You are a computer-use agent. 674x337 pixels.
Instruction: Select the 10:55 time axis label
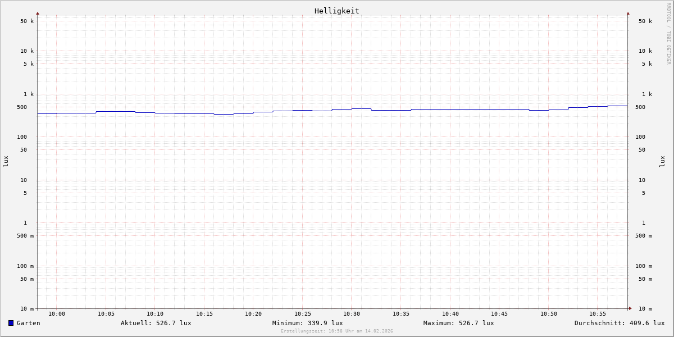coord(598,314)
